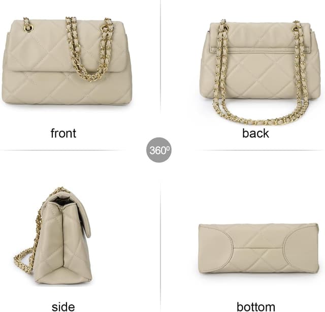Screen dimensions: 325x312
Task: Click the lower quilted body of front bag
Action: 67,88
